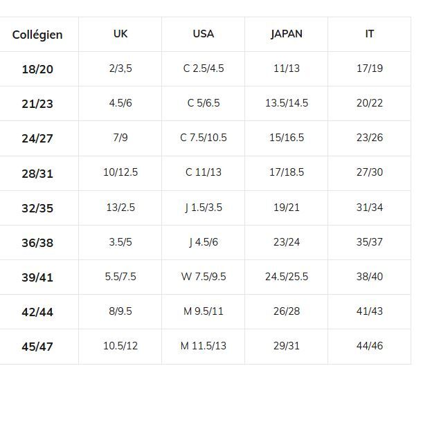Select the 32/35 size row label
This screenshot has width=448, height=440.
coord(37,208)
